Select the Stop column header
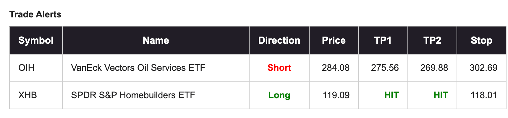Screen dimensions: 508x118 point(481,40)
